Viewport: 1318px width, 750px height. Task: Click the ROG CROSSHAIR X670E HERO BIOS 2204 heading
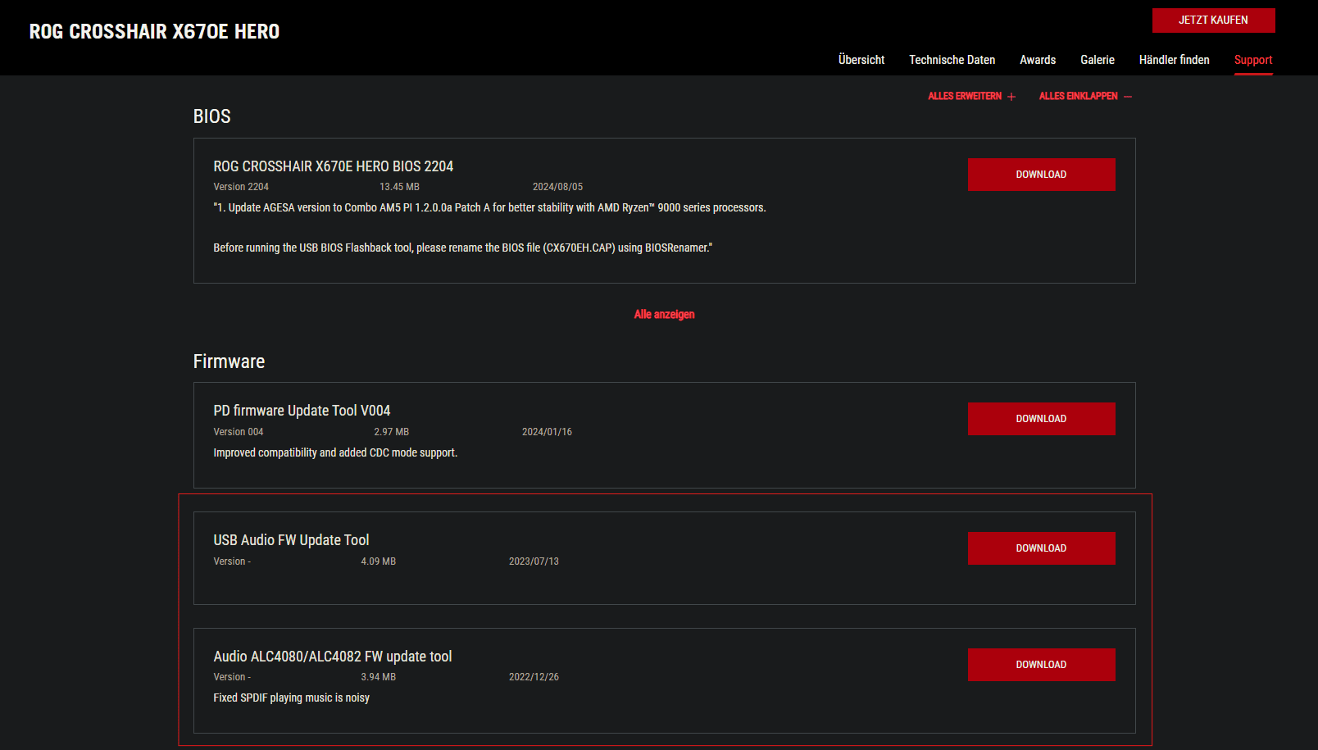click(333, 166)
